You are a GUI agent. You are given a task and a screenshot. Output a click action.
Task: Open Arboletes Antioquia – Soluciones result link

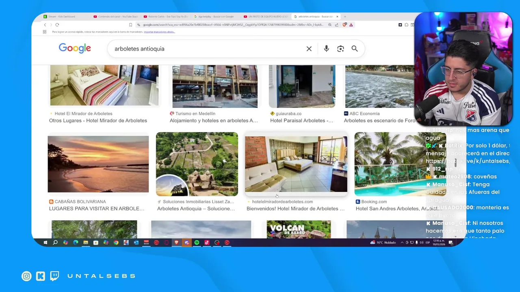tap(196, 208)
